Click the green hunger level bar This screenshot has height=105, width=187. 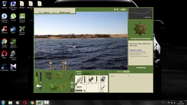[37, 77]
